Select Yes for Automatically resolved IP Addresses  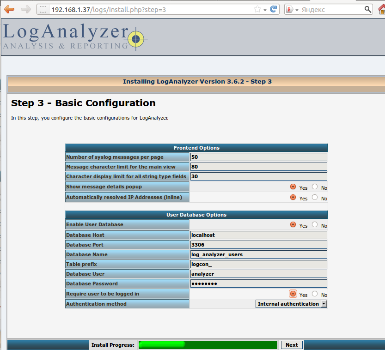tap(293, 197)
